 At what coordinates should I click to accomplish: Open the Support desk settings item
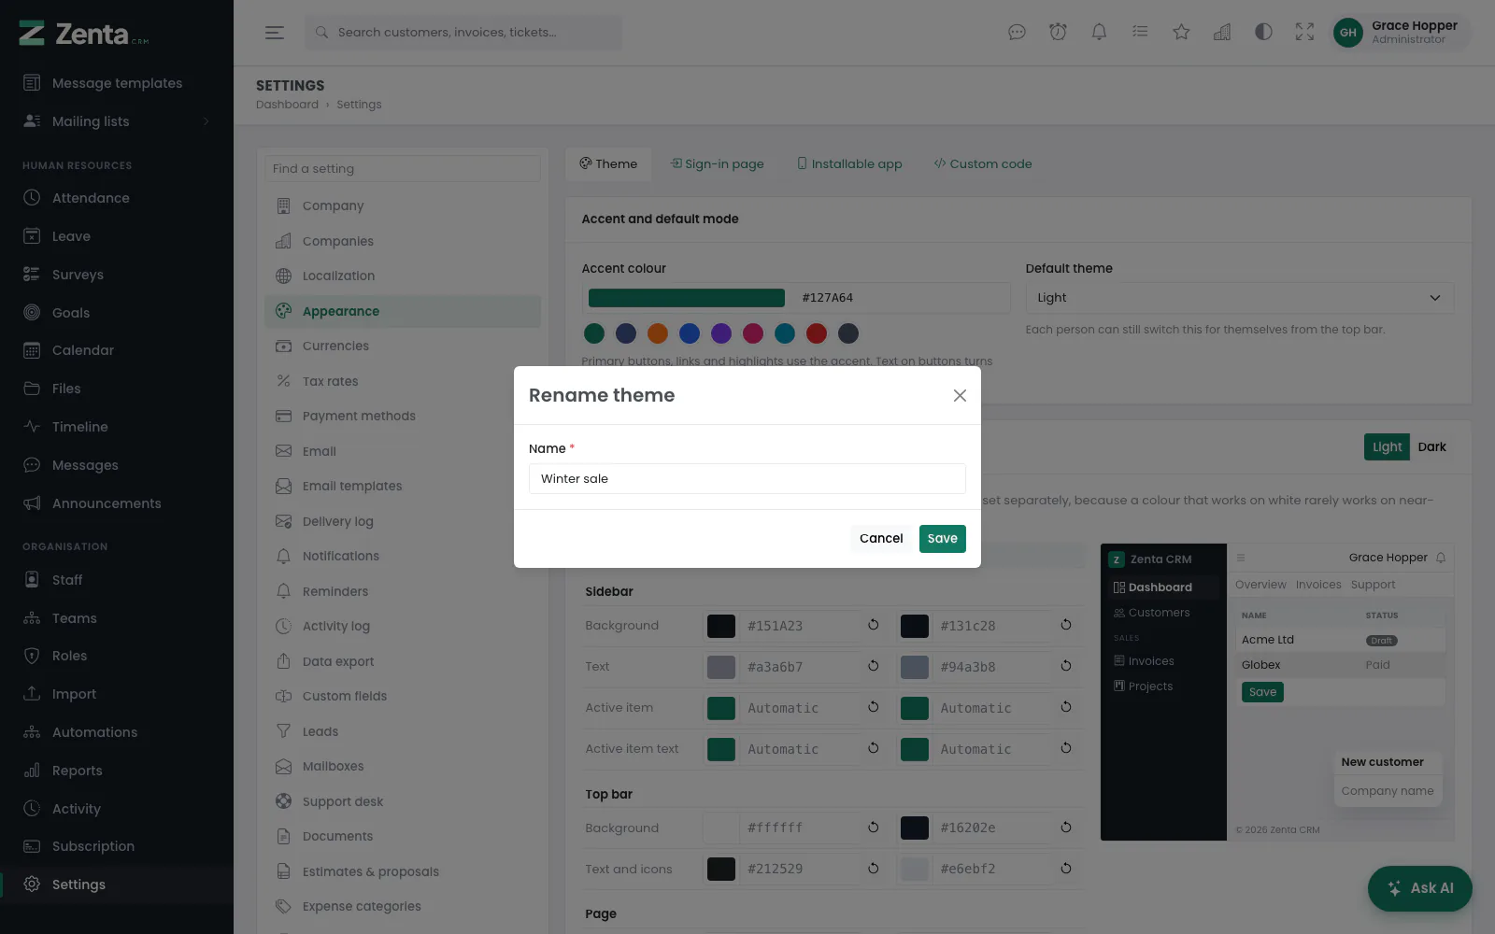coord(403,801)
